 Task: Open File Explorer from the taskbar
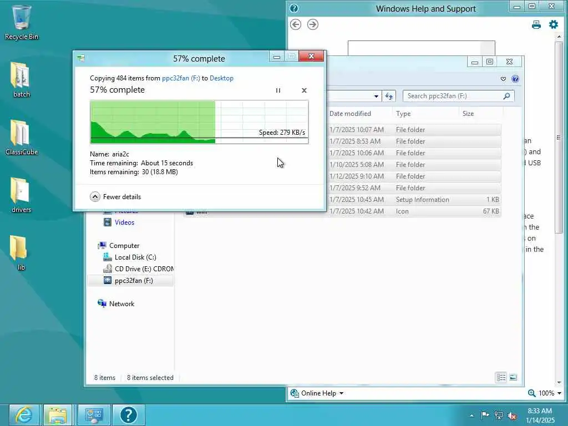[58, 415]
